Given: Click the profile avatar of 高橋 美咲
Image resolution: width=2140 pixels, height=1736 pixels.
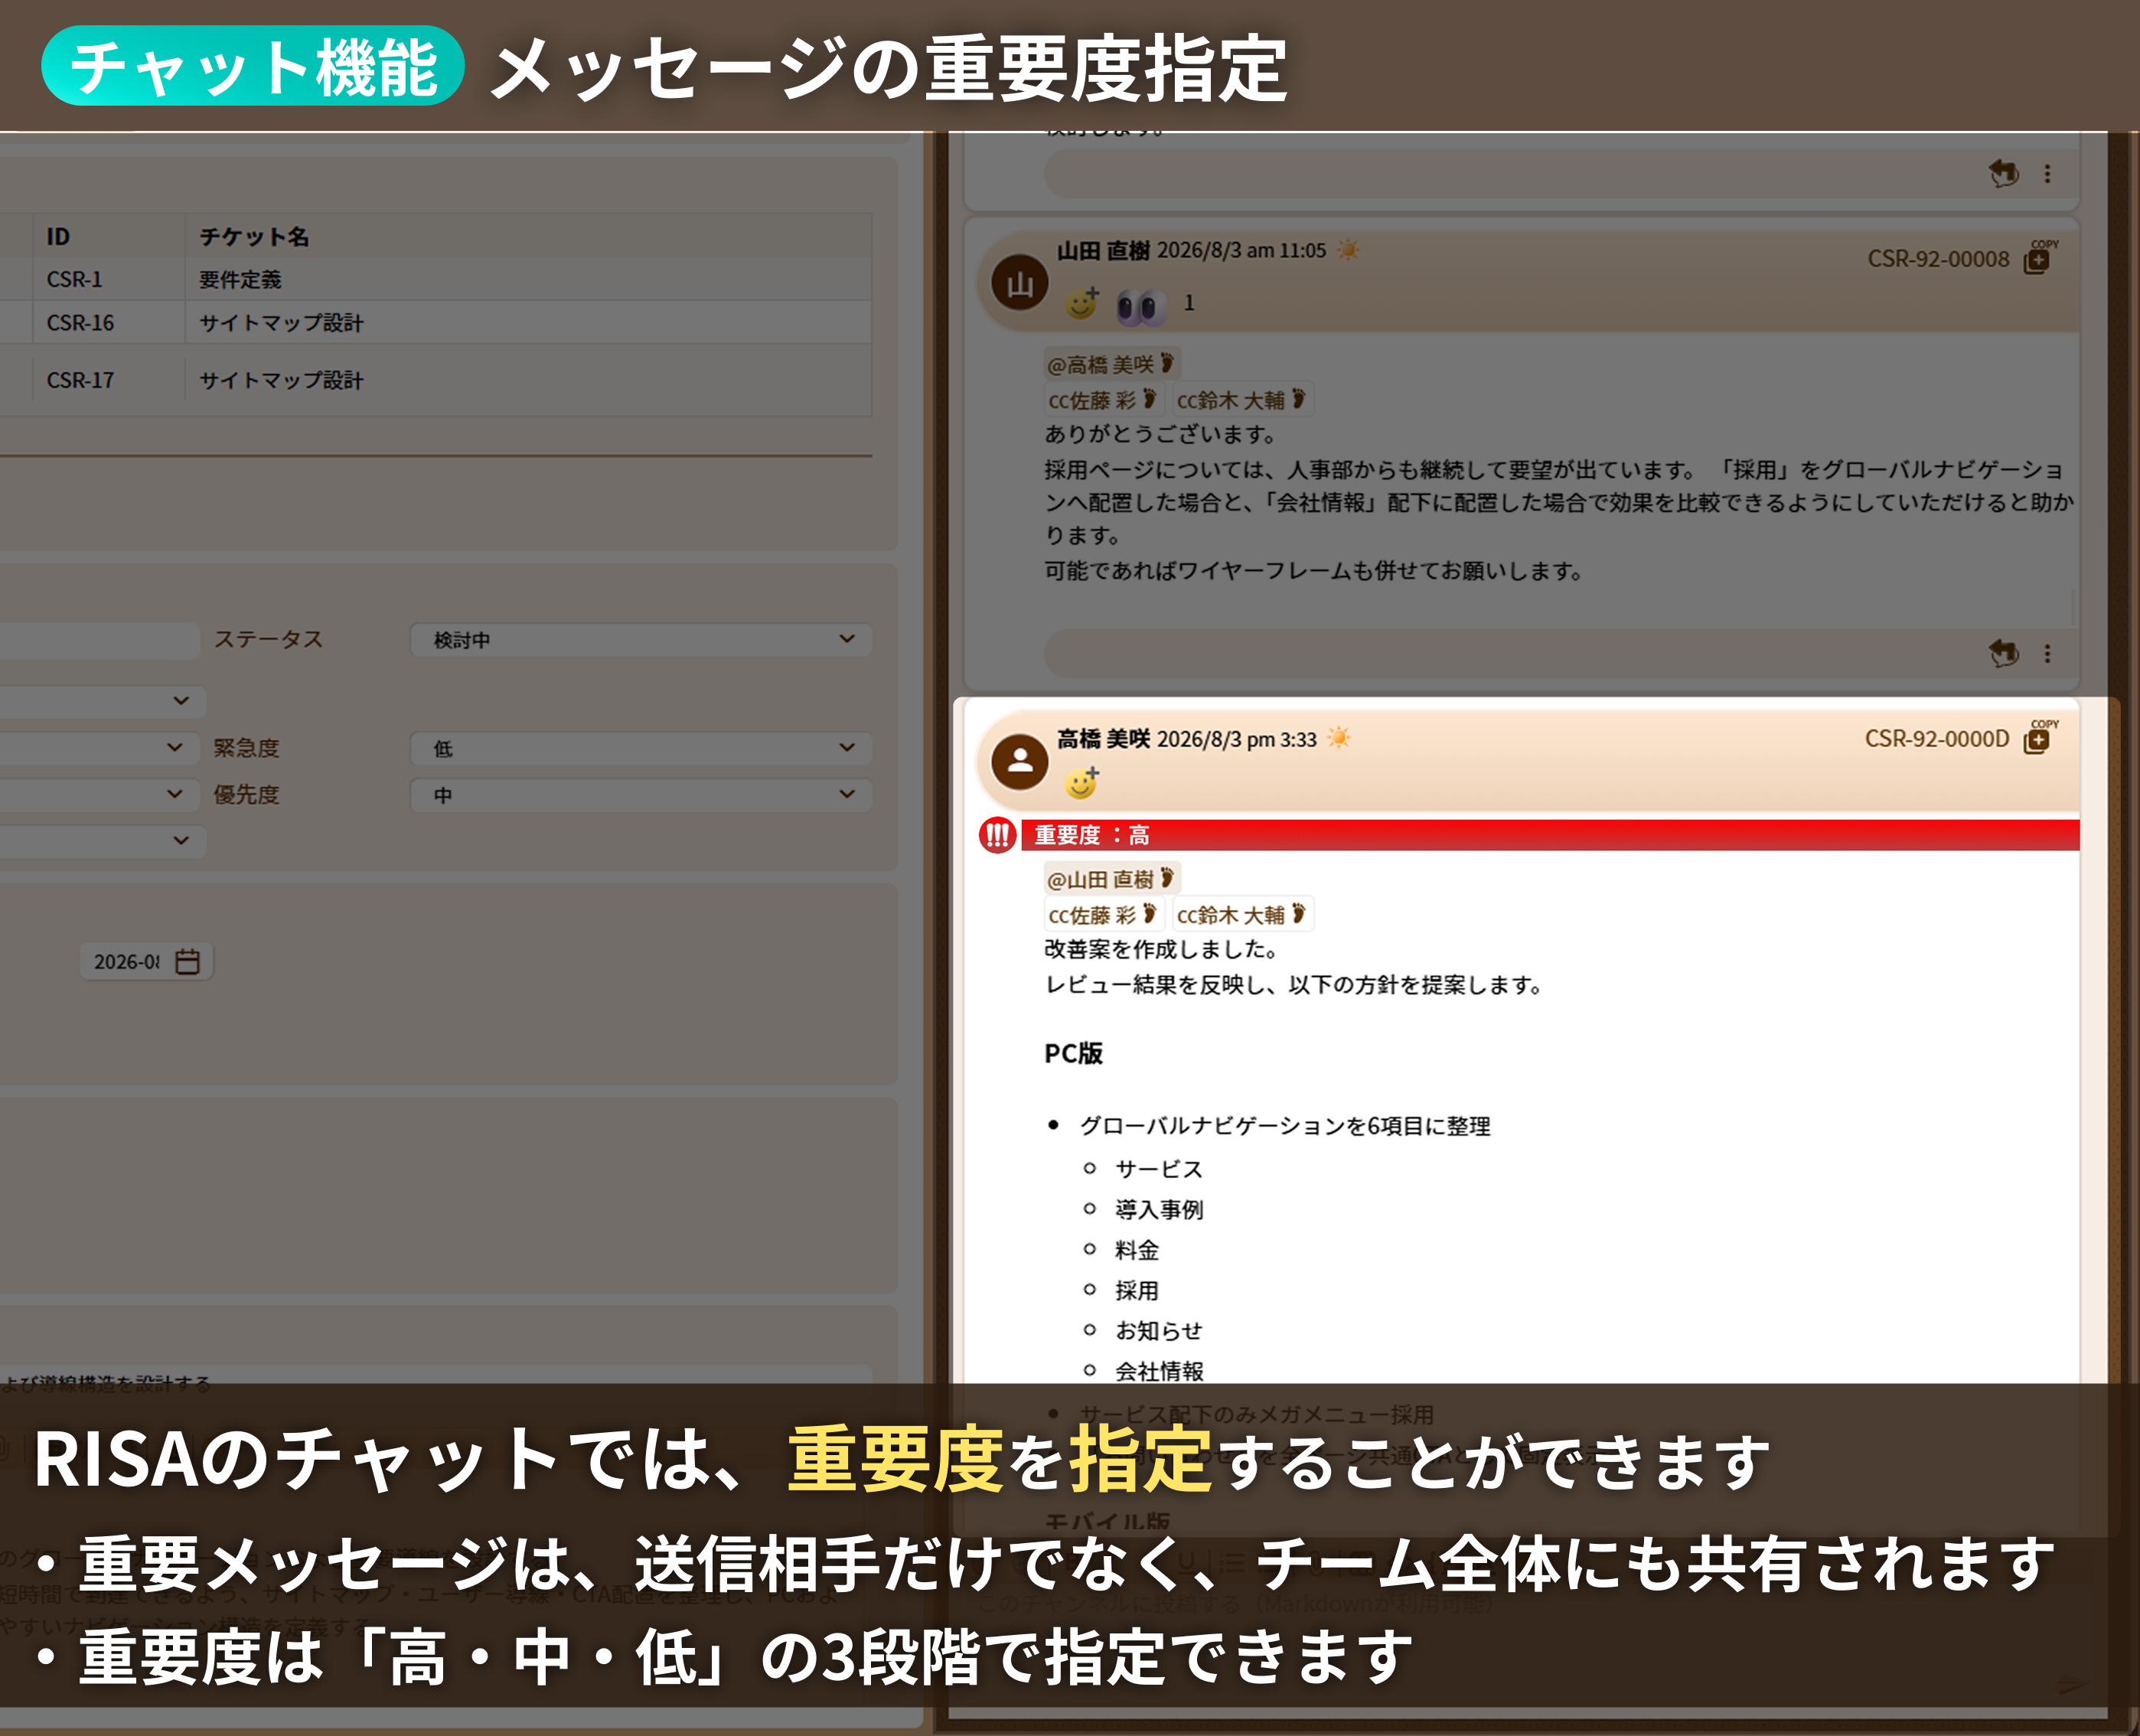Looking at the screenshot, I should click(x=1019, y=762).
